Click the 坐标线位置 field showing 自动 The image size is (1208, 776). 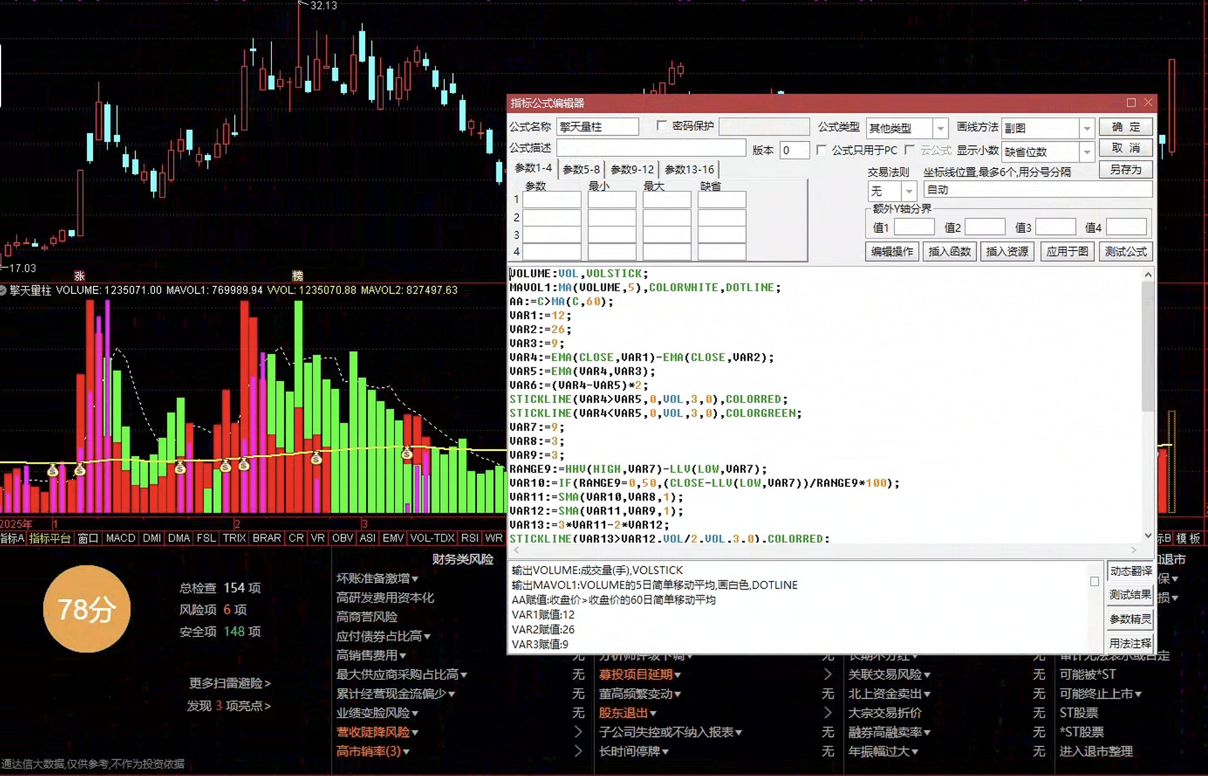point(1037,190)
